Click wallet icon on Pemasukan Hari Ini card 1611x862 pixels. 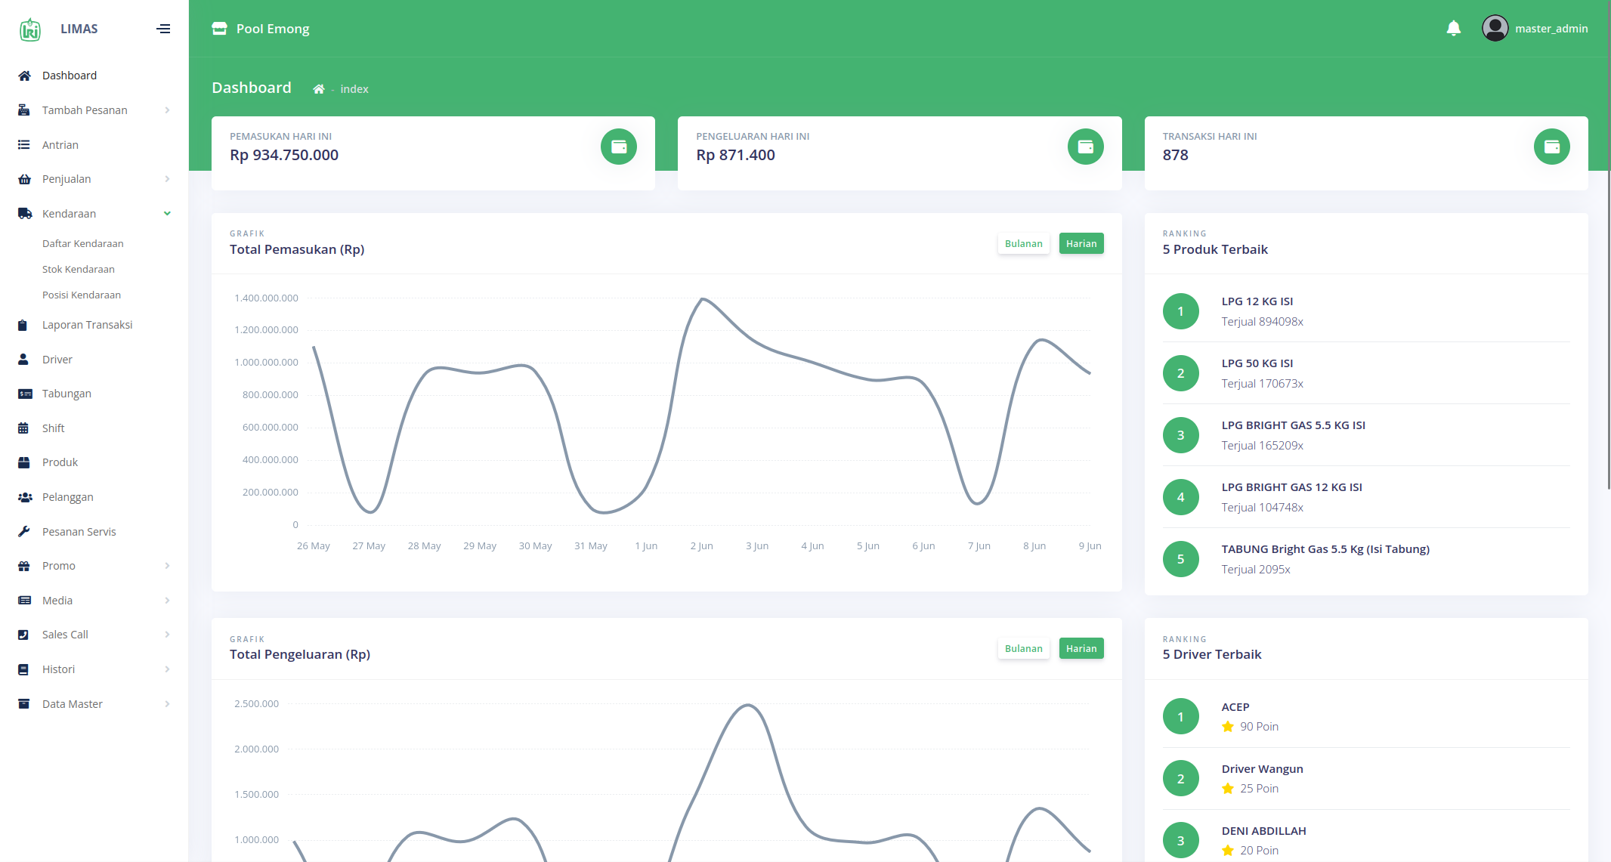point(619,147)
